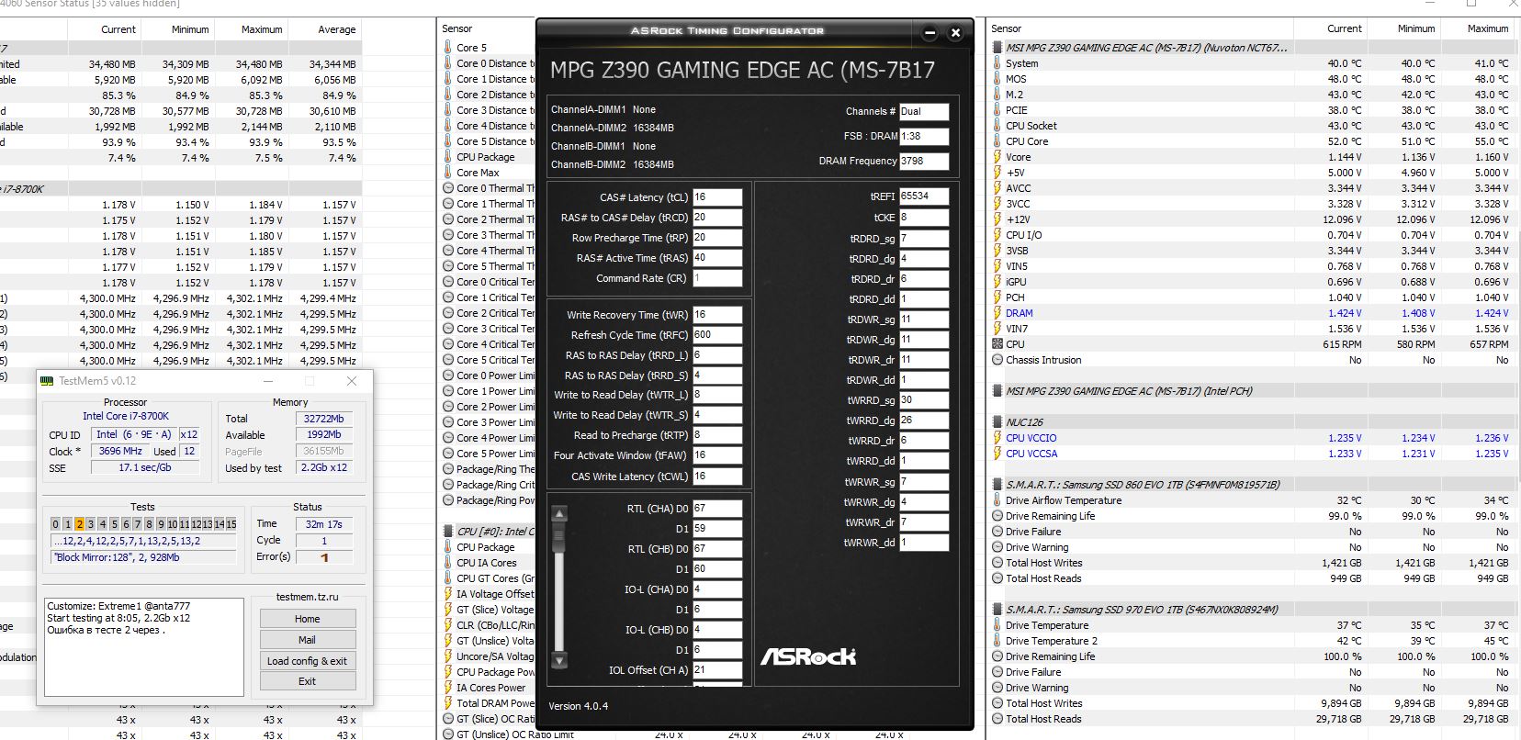This screenshot has height=740, width=1521.
Task: Click the scroll down arrow in Timing Configurator
Action: point(558,660)
